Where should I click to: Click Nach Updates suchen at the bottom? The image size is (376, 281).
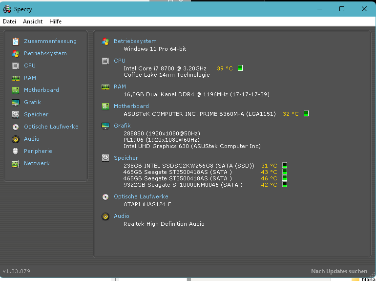(x=339, y=271)
